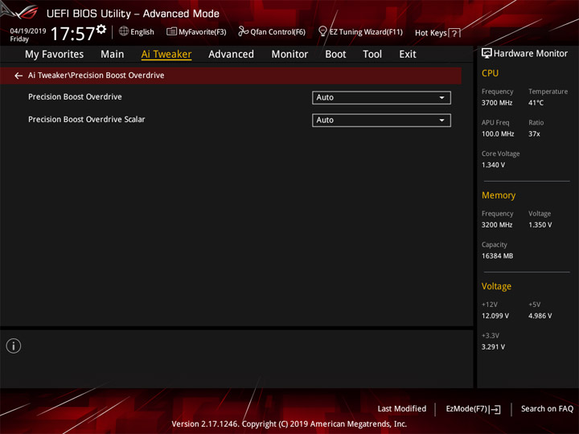The height and width of the screenshot is (434, 579).
Task: Click the 17:57 clock display
Action: 72,34
